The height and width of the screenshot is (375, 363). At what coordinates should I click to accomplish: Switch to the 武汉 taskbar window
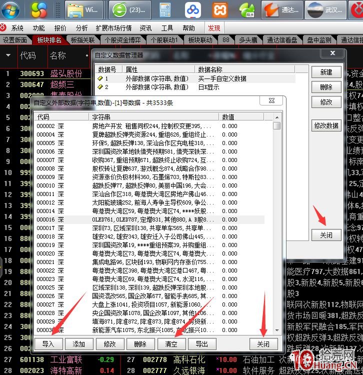(325, 10)
